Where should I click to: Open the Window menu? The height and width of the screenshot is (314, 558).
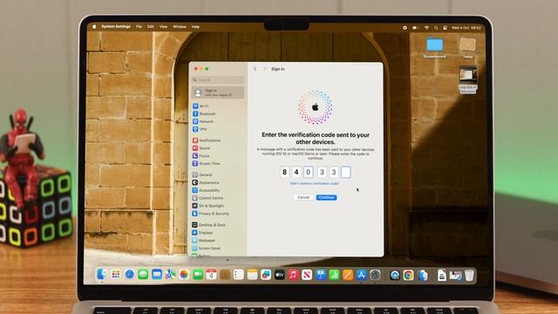(180, 27)
